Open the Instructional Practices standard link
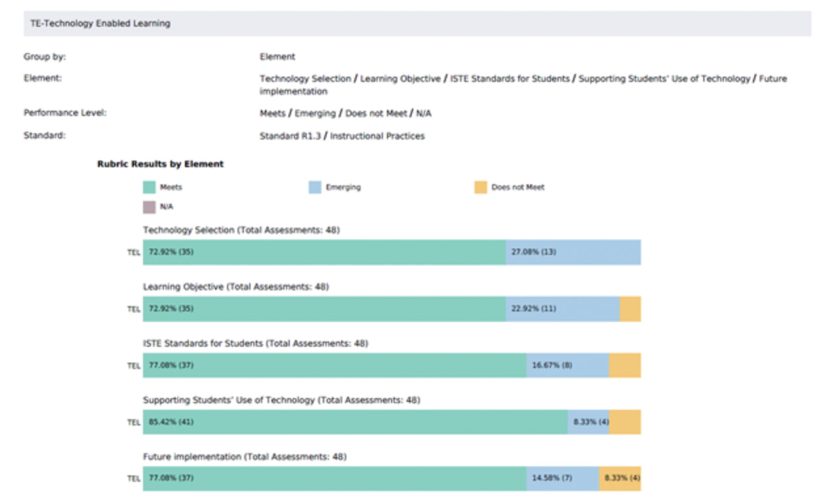This screenshot has height=501, width=829. point(377,136)
